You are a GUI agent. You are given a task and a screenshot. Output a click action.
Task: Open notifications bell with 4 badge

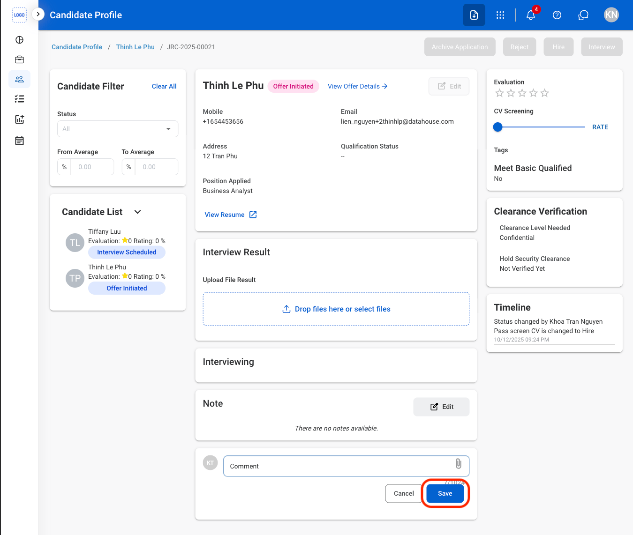[531, 15]
